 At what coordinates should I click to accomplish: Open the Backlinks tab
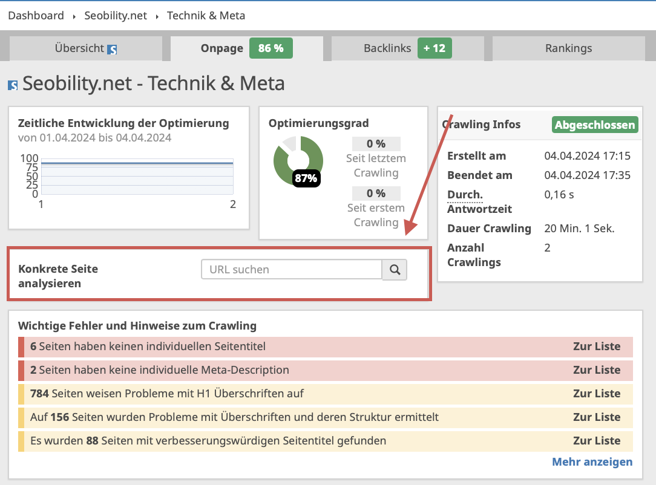(408, 48)
